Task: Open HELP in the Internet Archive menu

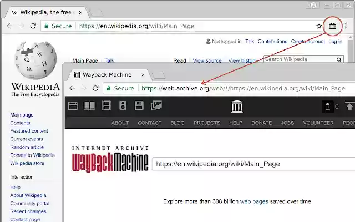Action: [236, 123]
